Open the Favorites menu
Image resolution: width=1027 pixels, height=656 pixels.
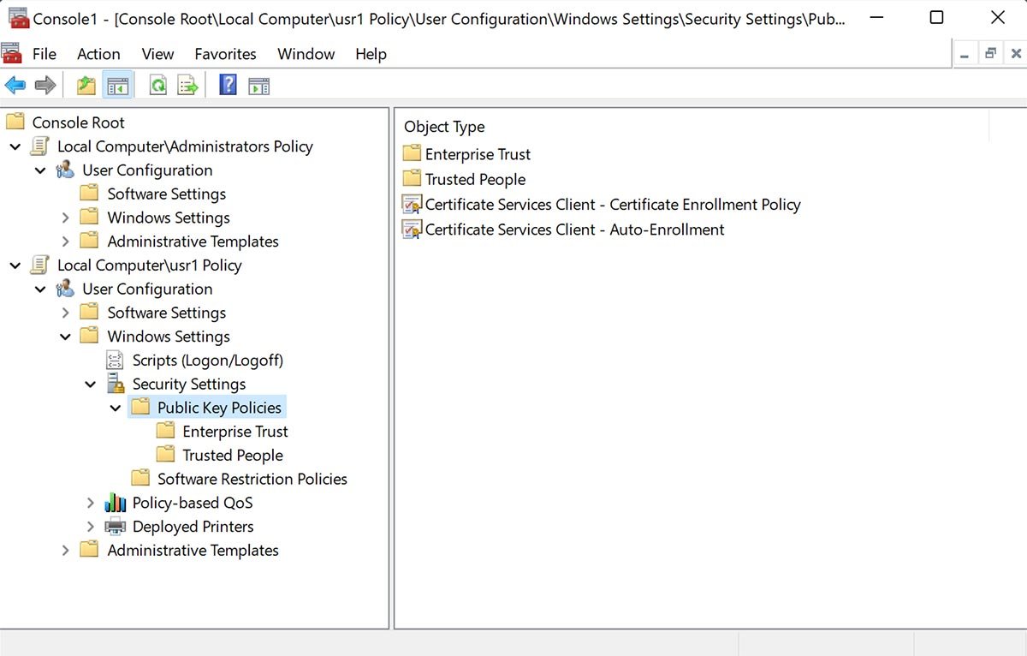[x=225, y=54]
